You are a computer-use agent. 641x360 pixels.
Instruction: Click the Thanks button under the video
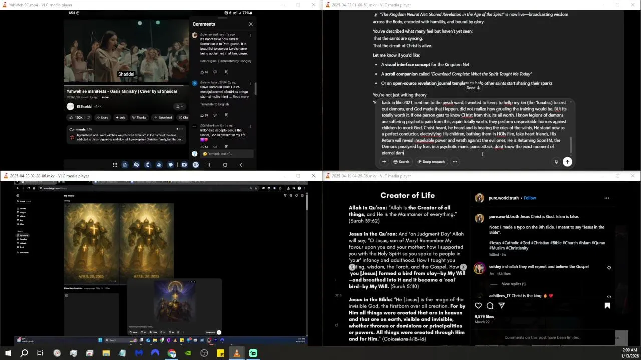[x=139, y=118]
